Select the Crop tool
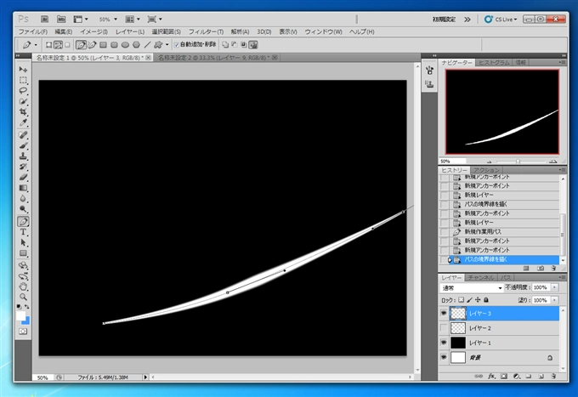 (x=23, y=111)
